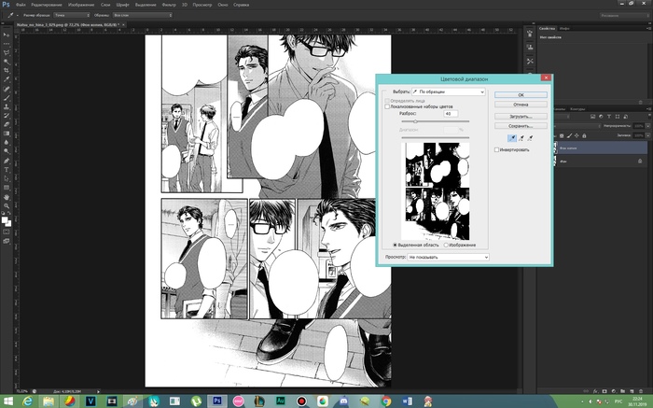Image resolution: width=653 pixels, height=408 pixels.
Task: Toggle lock image pixels brush icon
Action: tap(569, 136)
